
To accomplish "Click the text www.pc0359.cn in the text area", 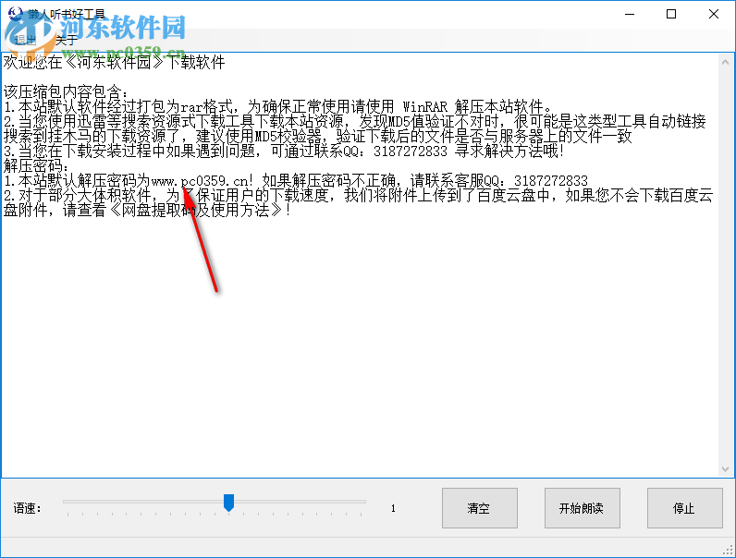I will point(200,180).
